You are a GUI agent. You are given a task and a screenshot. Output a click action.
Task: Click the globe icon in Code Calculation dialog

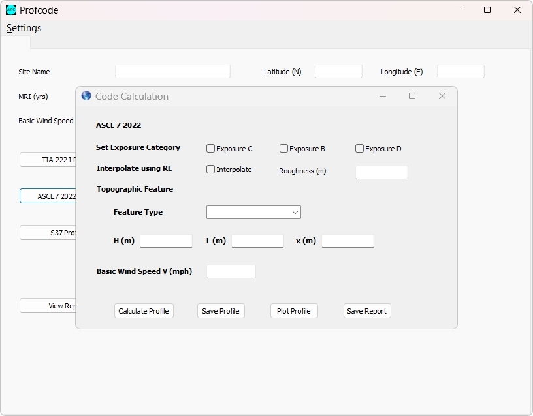click(x=86, y=96)
